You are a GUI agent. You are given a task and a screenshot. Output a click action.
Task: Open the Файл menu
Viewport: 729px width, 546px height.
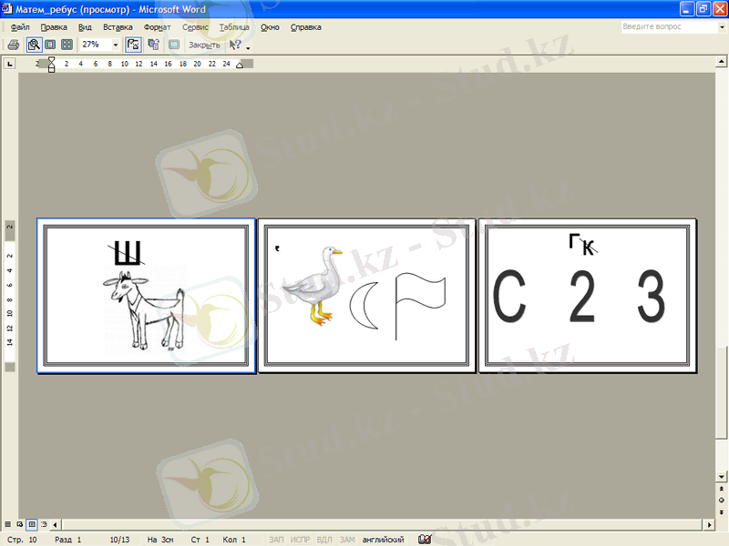(20, 27)
